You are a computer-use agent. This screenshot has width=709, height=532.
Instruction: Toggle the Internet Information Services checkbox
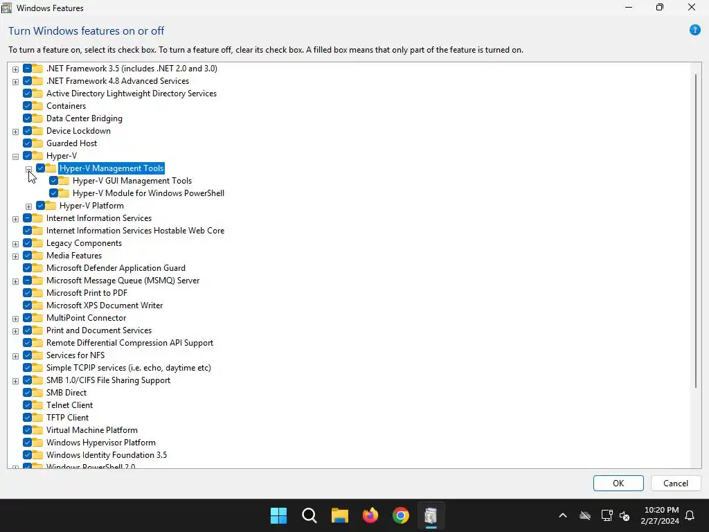click(27, 218)
